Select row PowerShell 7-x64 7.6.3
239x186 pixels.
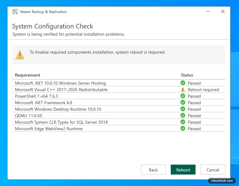[x=119, y=96]
